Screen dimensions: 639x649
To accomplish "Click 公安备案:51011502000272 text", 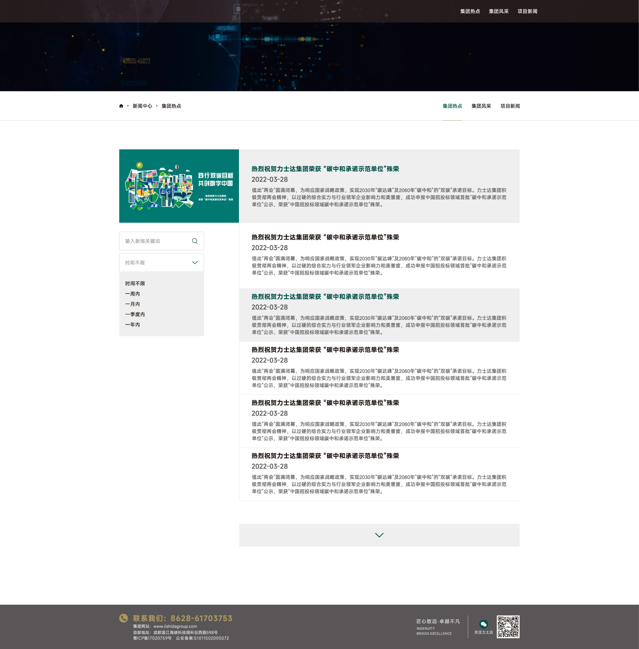I will click(202, 638).
